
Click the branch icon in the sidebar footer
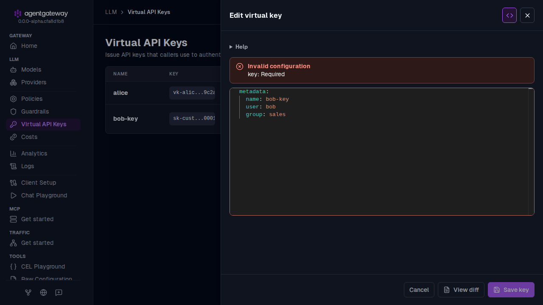click(28, 292)
